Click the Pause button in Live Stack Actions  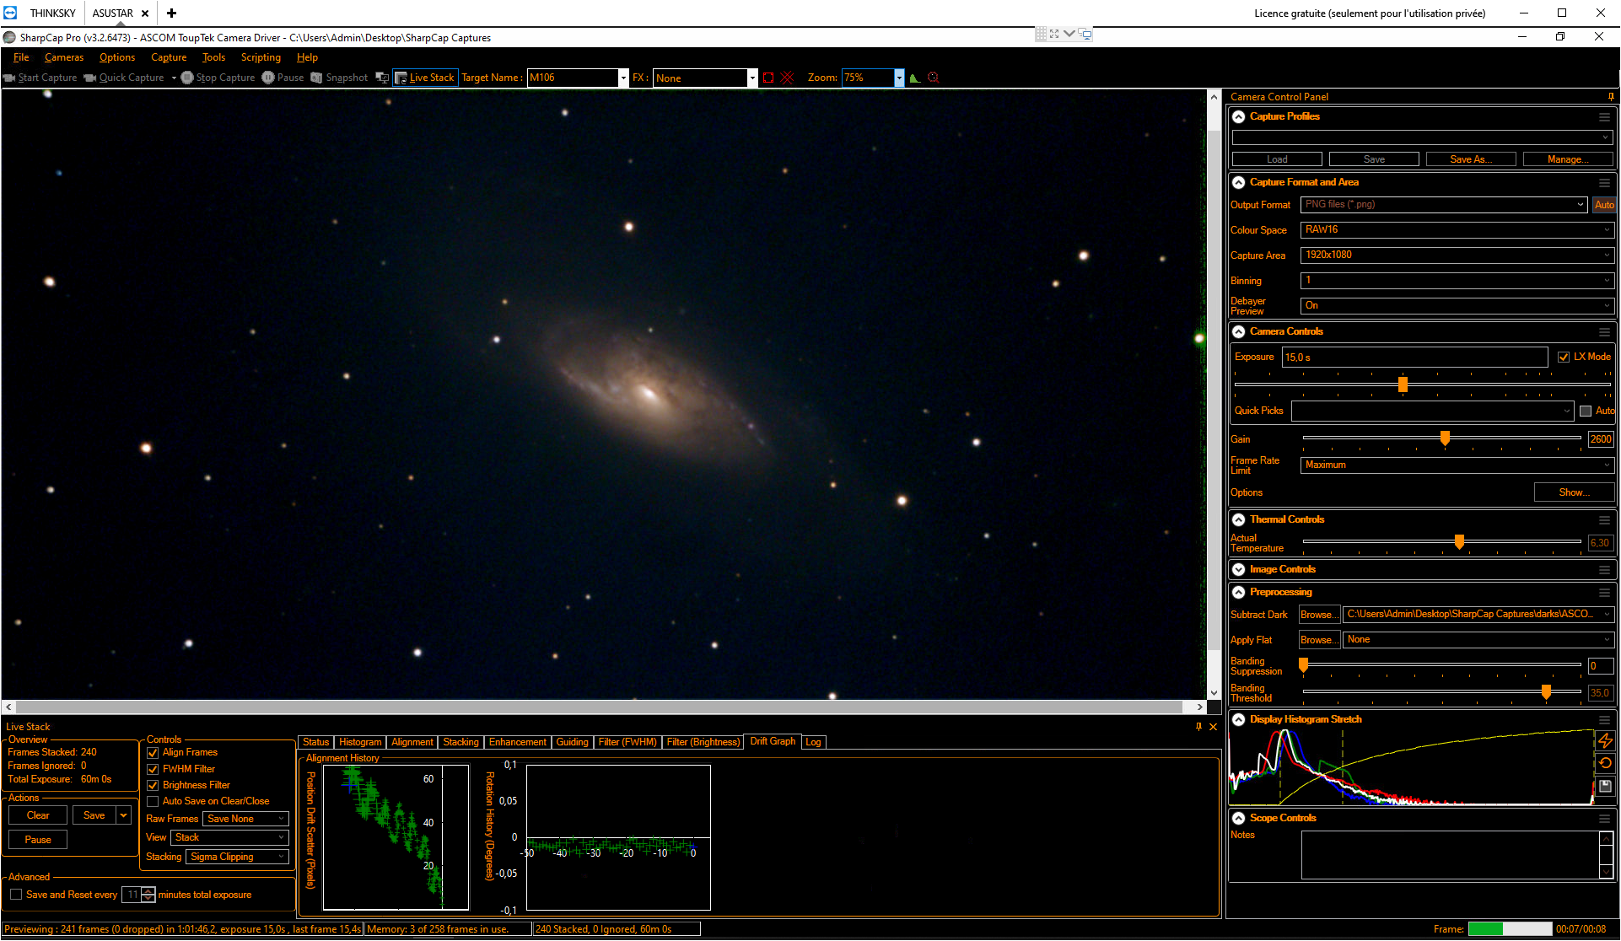click(x=38, y=840)
